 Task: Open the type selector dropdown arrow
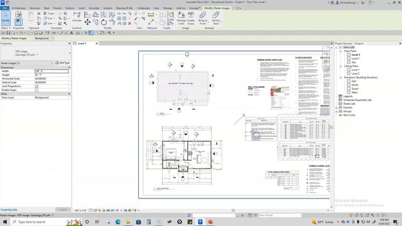(70, 53)
